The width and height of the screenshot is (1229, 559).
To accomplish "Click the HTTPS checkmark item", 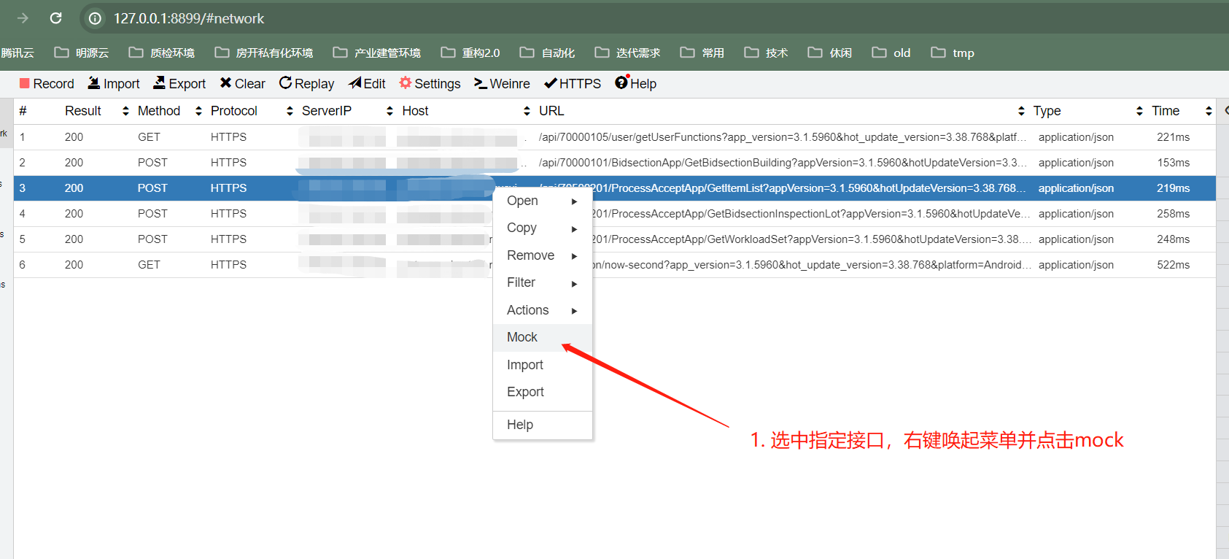I will (x=573, y=83).
